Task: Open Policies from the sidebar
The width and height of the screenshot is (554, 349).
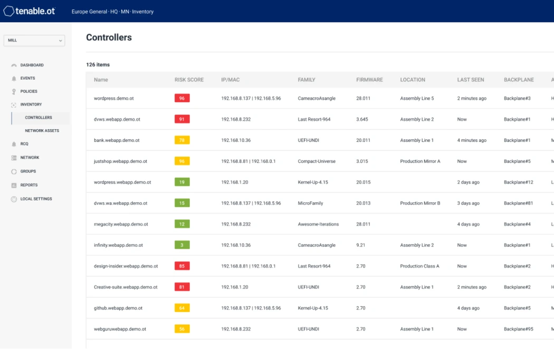Action: 28,91
